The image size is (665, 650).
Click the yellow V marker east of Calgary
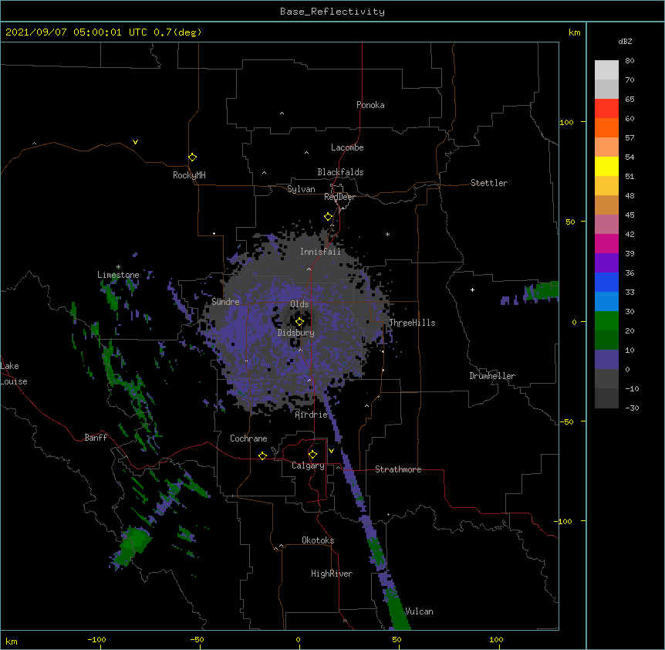[331, 451]
